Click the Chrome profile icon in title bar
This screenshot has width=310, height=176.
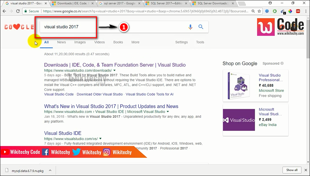[270, 3]
